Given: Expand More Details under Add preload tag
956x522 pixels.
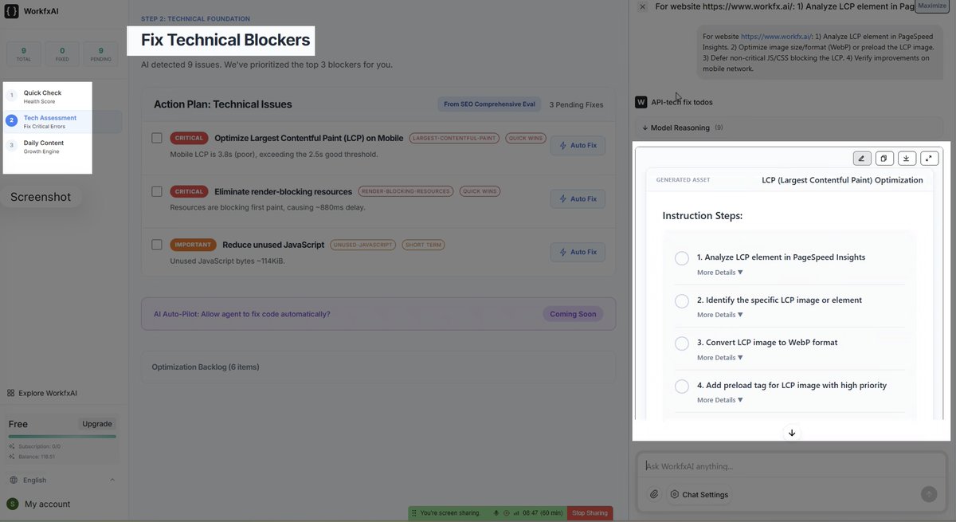Looking at the screenshot, I should click(720, 400).
